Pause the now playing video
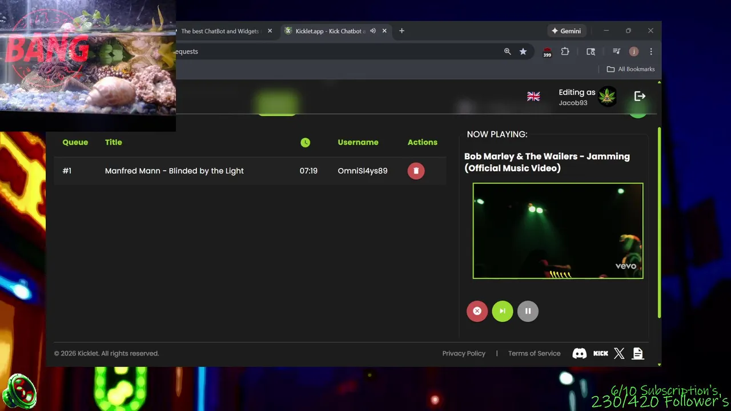The image size is (731, 411). pos(528,311)
